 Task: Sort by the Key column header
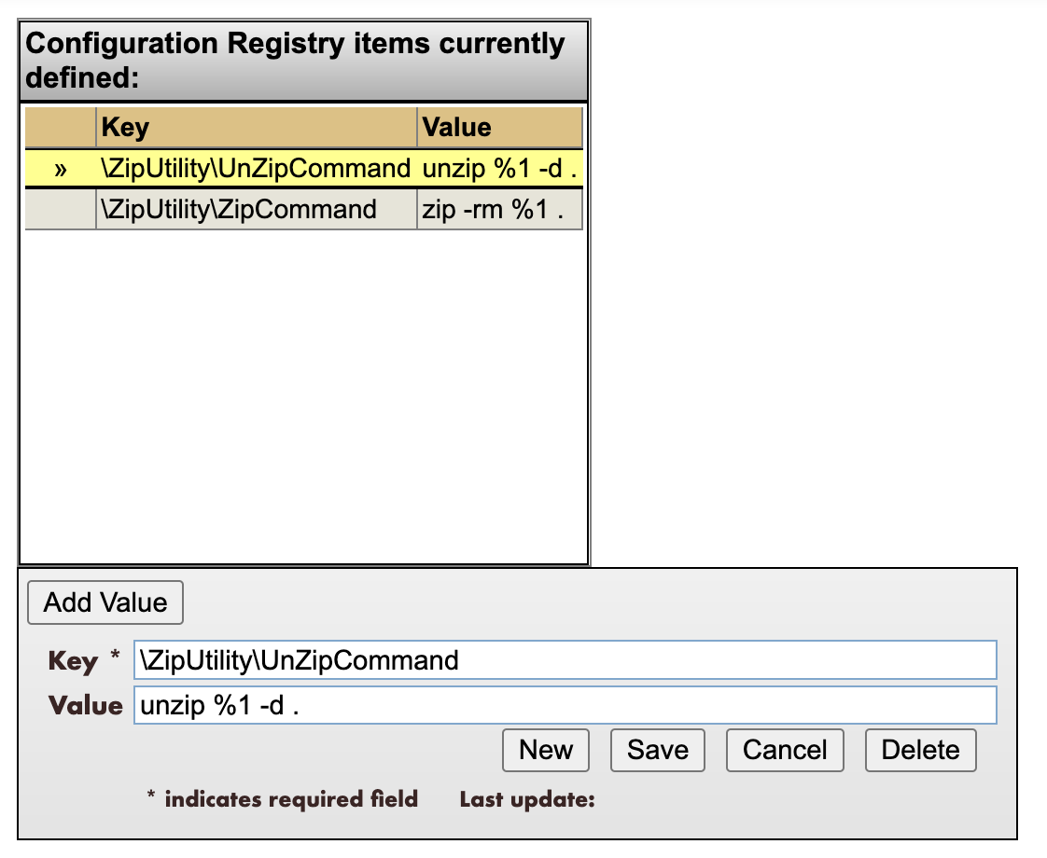coord(256,128)
